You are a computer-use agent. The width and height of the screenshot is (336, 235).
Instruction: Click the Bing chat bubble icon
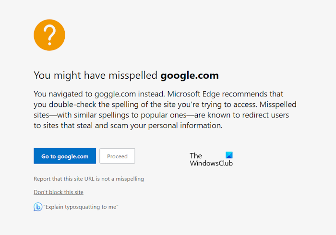click(37, 207)
